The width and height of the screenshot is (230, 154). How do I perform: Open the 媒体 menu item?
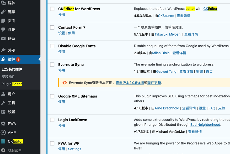(12, 3)
